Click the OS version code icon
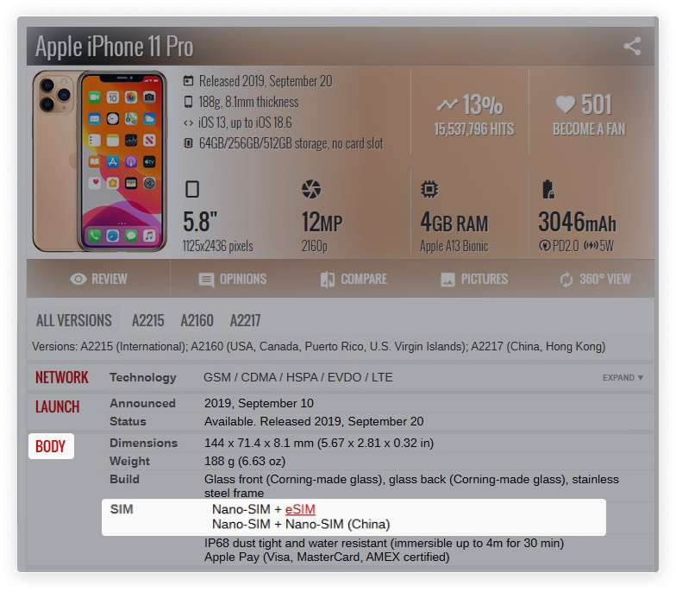This screenshot has width=676, height=592. [x=188, y=123]
